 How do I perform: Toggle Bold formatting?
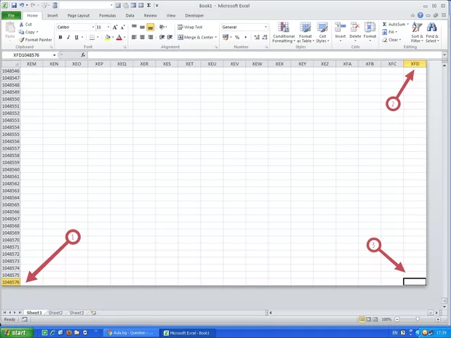(x=60, y=37)
